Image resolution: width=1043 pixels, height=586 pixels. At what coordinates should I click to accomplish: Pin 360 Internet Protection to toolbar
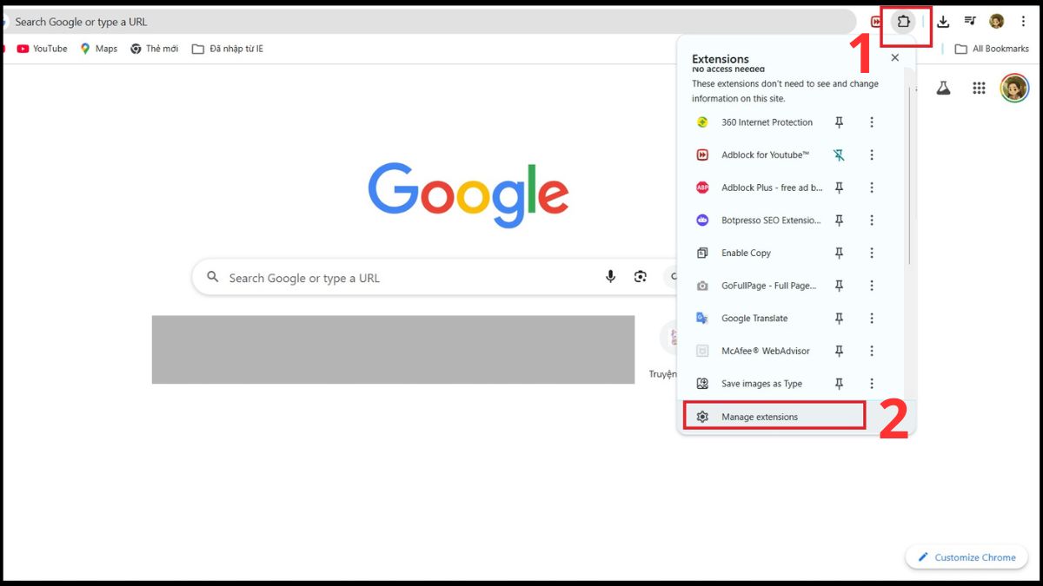pyautogui.click(x=839, y=122)
